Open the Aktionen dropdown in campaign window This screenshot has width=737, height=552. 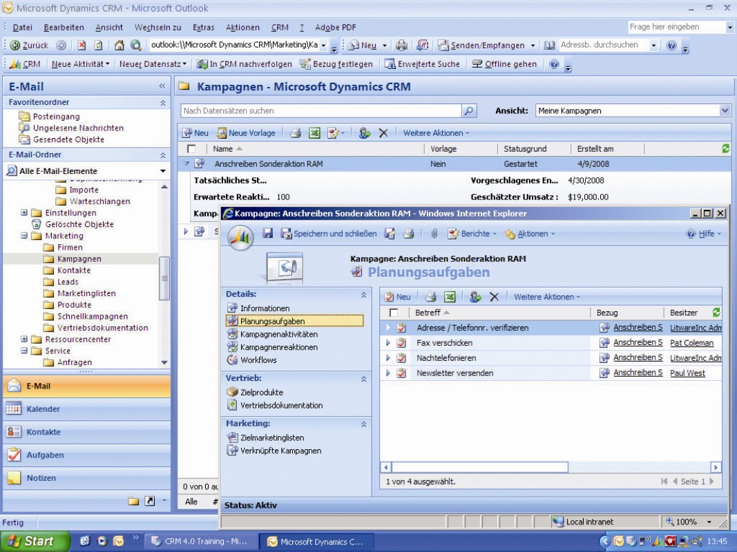(x=529, y=233)
